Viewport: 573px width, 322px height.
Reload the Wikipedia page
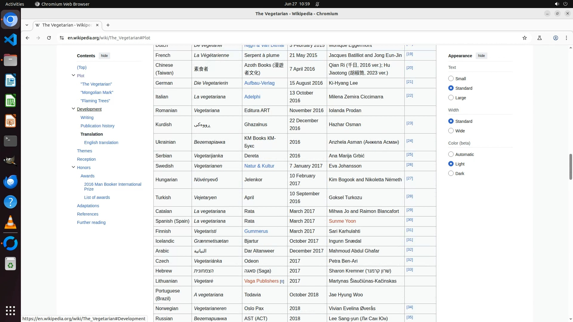pyautogui.click(x=49, y=38)
